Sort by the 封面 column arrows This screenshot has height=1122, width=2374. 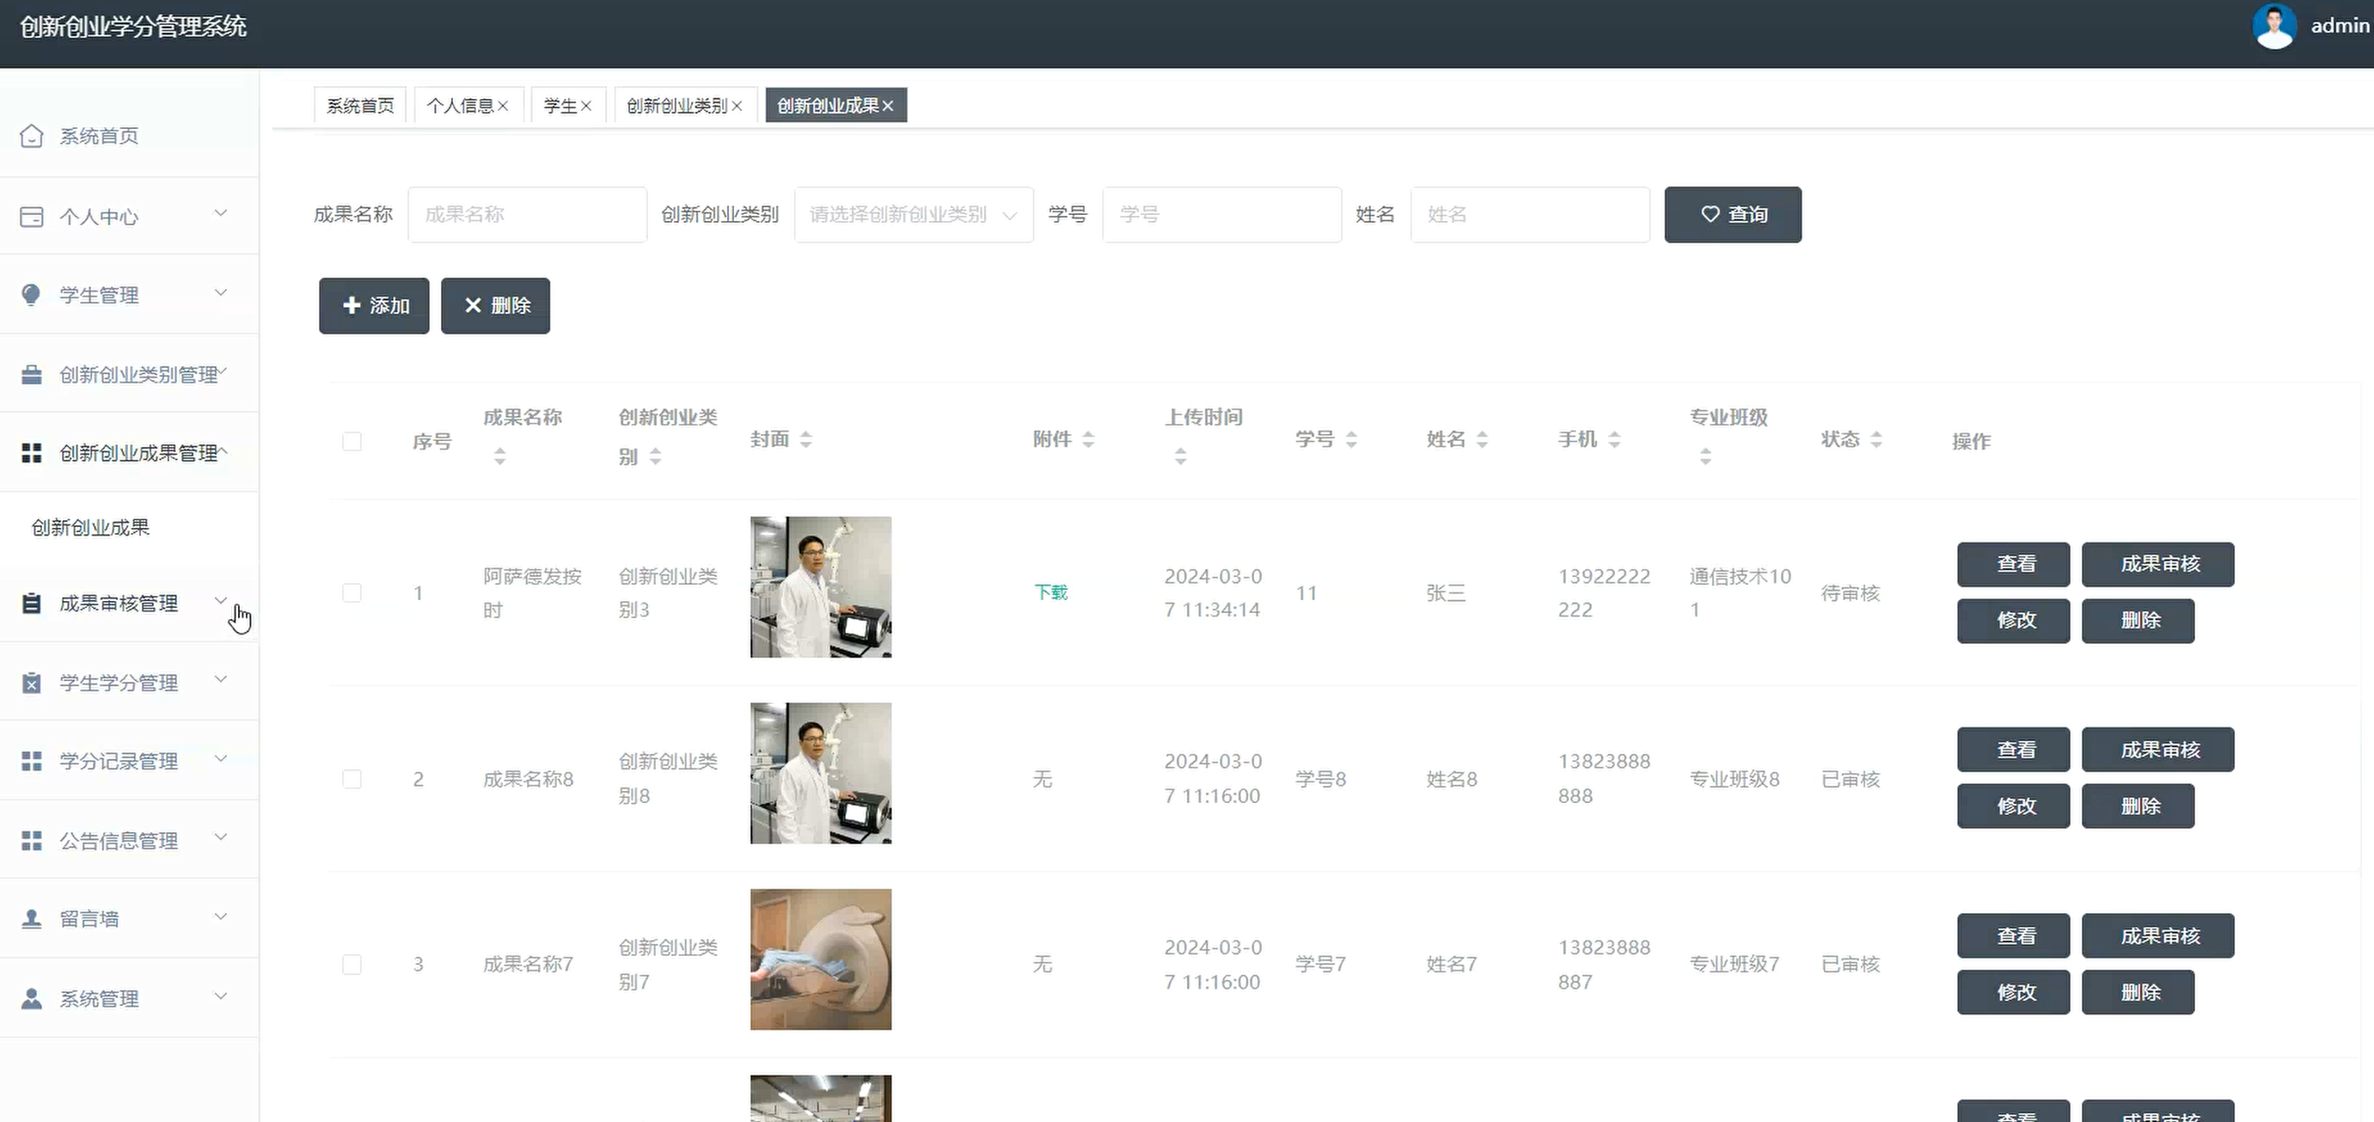click(805, 439)
